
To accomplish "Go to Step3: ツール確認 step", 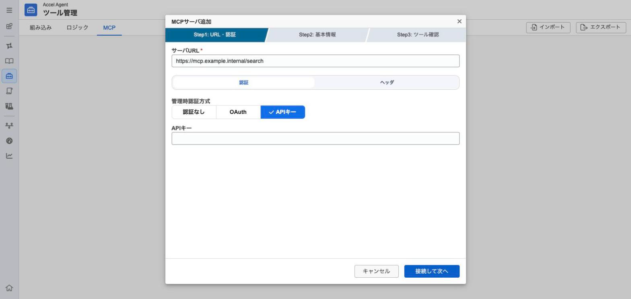I will [418, 35].
